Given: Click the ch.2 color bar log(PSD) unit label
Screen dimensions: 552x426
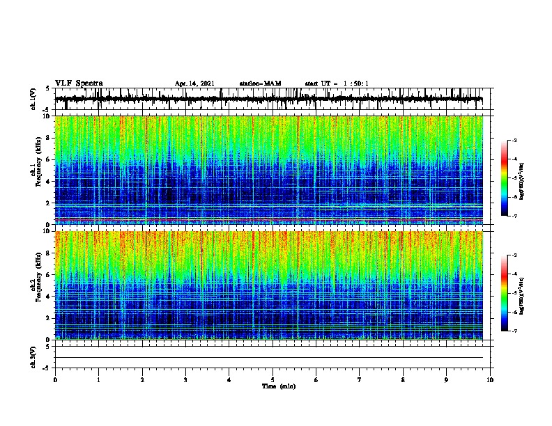Looking at the screenshot, I should pos(522,296).
